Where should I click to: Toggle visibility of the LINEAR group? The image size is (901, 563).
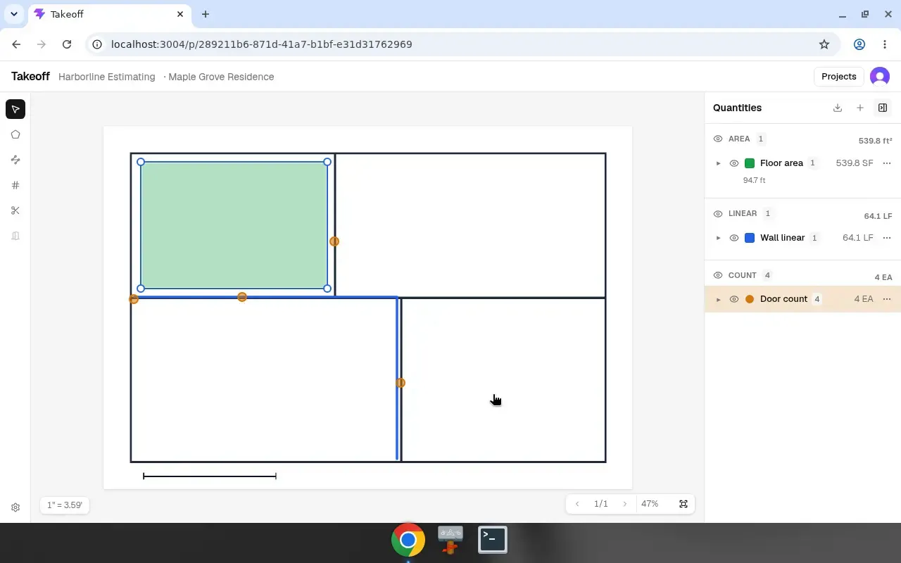coord(718,213)
